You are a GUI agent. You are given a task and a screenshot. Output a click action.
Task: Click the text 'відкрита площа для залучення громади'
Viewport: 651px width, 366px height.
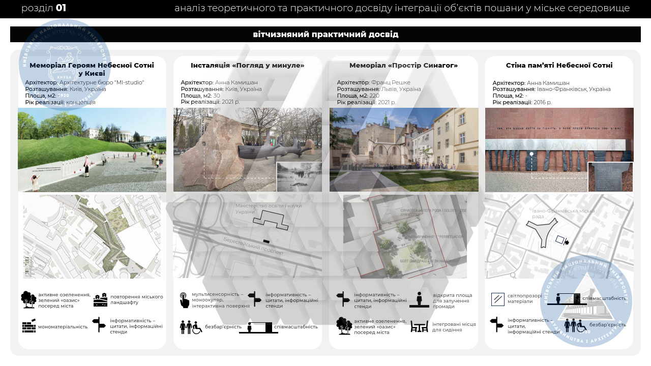(x=453, y=300)
